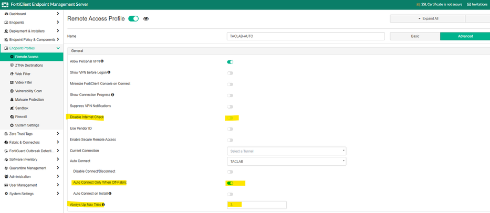Click the Malware Protection icon
Screen dimensions: 490x213
click(12, 100)
